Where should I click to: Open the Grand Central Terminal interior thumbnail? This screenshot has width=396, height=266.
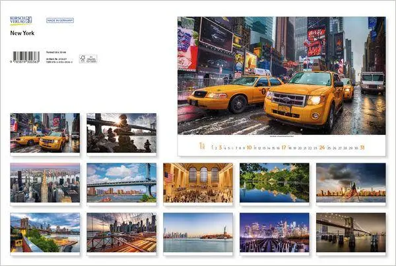click(x=198, y=182)
